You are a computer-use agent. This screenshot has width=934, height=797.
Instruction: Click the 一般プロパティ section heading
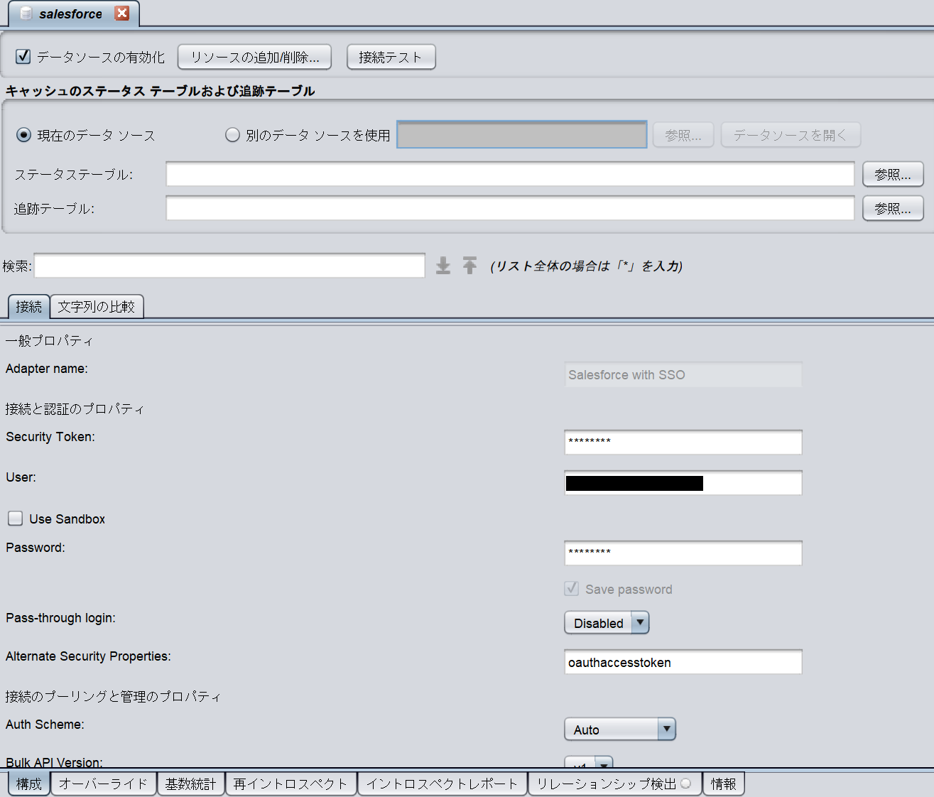[49, 341]
